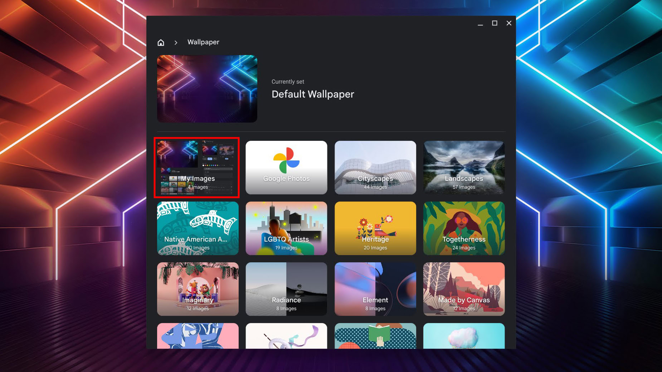Screen dimensions: 662x372
Task: Click the breadcrumb chevron before Wallpaper
Action: click(176, 43)
